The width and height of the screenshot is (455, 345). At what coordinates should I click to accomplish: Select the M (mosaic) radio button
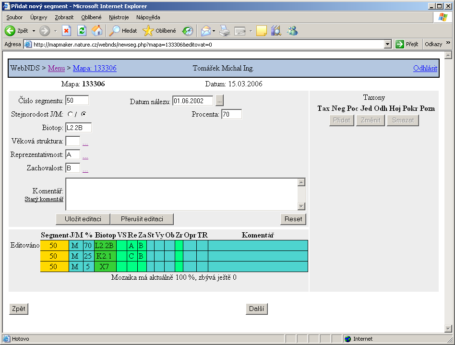click(x=84, y=114)
